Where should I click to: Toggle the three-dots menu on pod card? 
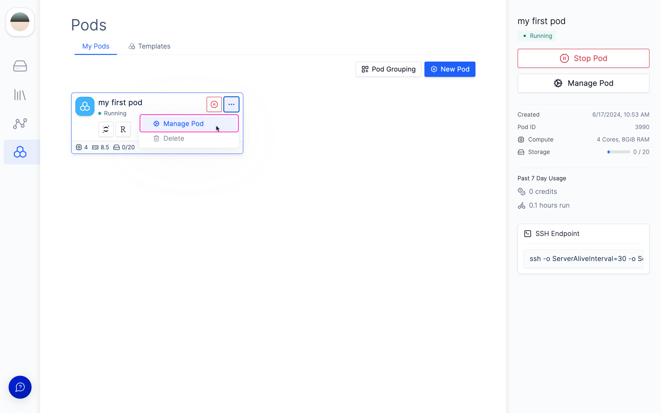point(231,104)
